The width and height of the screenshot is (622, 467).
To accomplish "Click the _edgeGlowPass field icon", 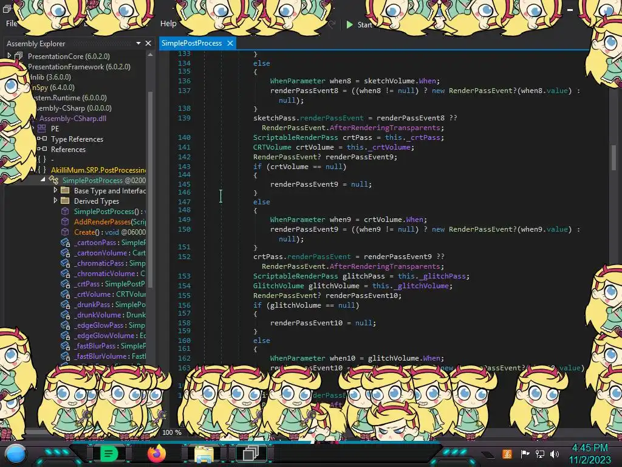I will click(x=66, y=325).
